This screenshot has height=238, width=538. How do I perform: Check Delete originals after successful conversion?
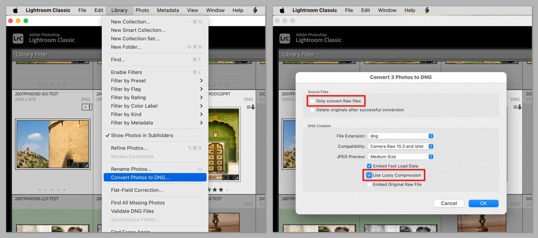(x=312, y=110)
